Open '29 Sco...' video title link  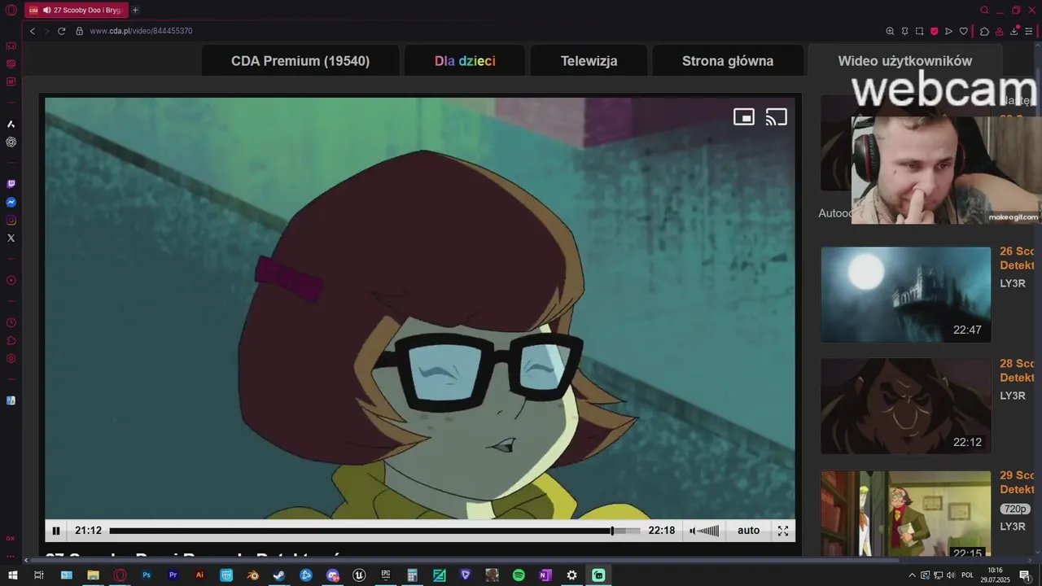1017,482
